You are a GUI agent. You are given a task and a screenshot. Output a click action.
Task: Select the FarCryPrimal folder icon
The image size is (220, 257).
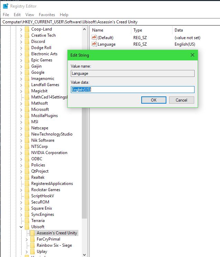pyautogui.click(x=33, y=239)
